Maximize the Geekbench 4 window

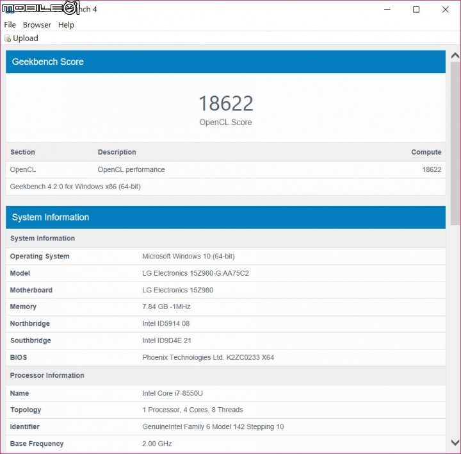pyautogui.click(x=416, y=10)
